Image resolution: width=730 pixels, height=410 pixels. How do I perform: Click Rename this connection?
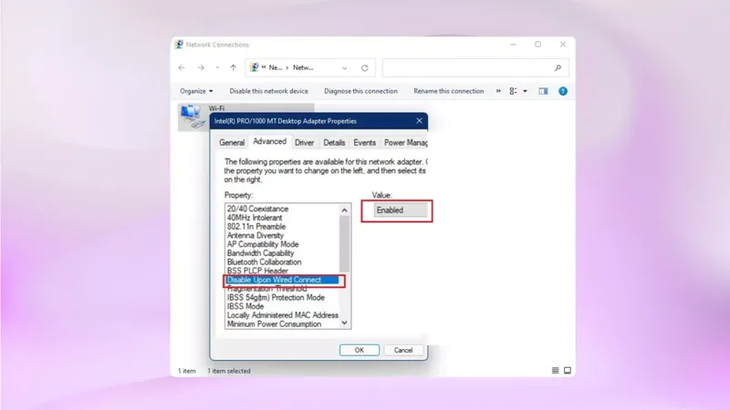[x=449, y=91]
